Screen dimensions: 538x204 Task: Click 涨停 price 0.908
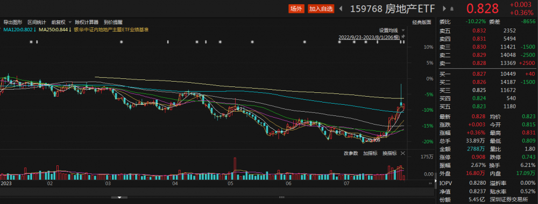point(479,157)
